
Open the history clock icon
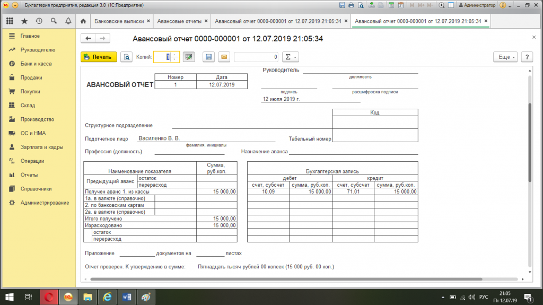tap(39, 21)
